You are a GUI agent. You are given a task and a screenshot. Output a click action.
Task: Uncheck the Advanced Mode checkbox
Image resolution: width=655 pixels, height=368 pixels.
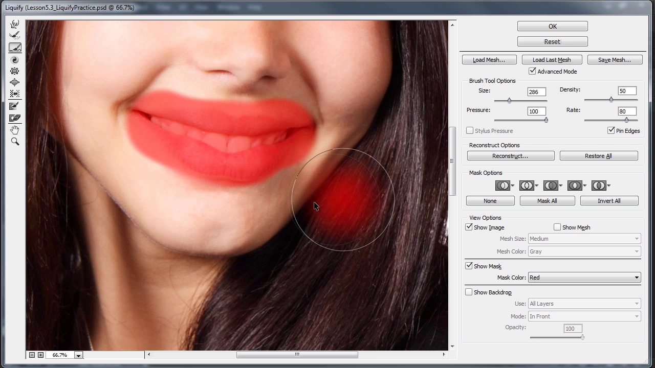533,72
